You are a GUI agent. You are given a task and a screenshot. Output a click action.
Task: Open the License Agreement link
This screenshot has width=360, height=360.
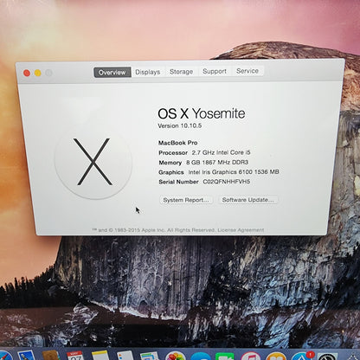point(241,230)
